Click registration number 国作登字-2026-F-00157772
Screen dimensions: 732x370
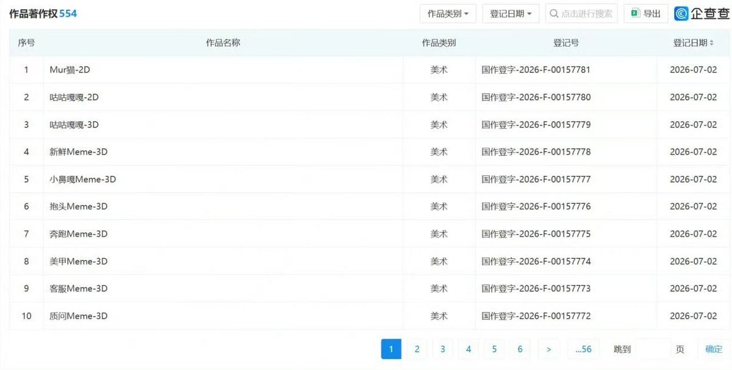tap(536, 316)
